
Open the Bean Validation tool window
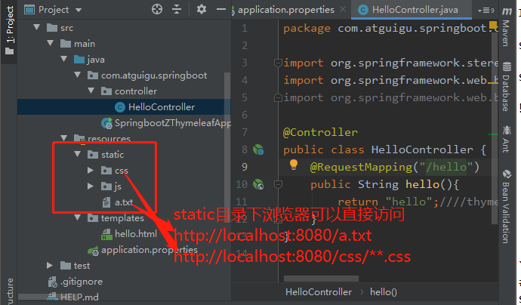506,206
